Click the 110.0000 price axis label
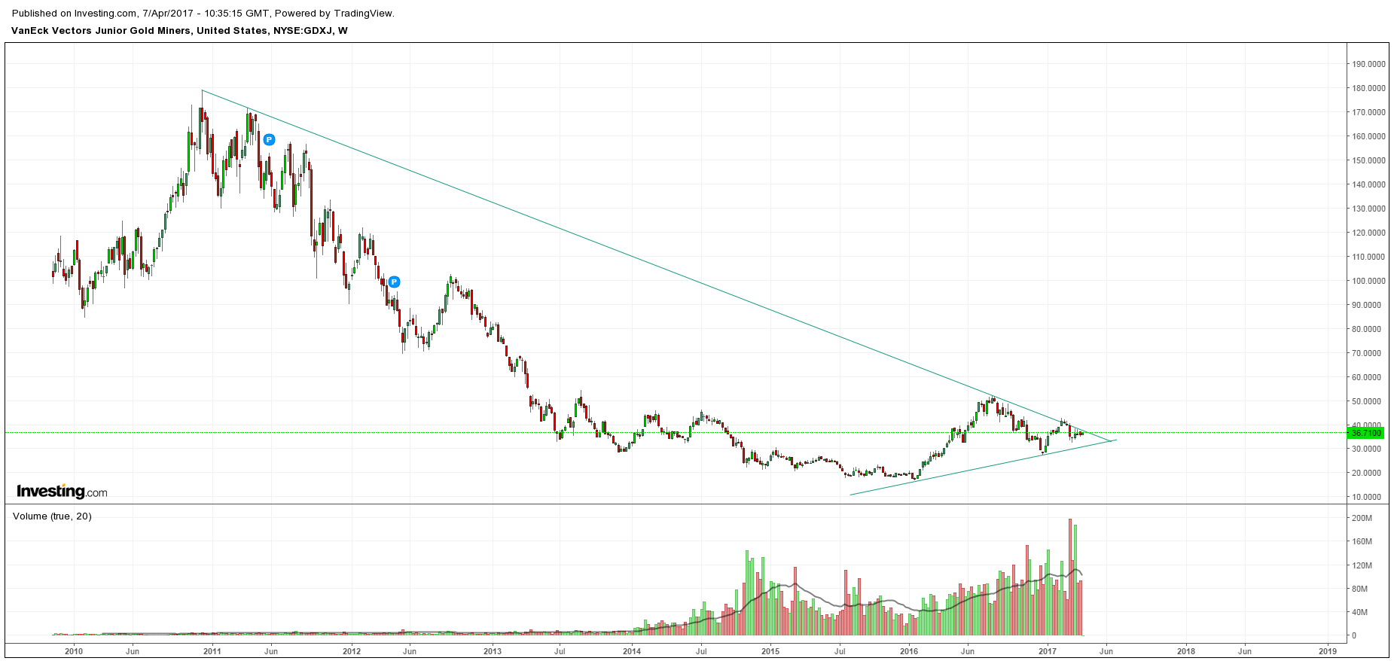 tap(1368, 257)
